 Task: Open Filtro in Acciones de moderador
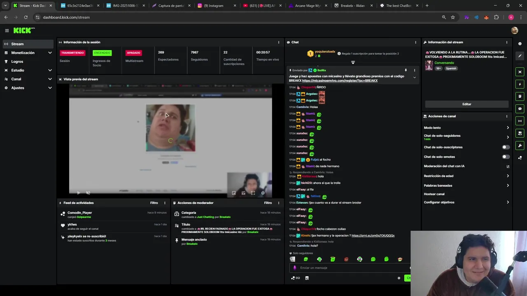pos(268,203)
